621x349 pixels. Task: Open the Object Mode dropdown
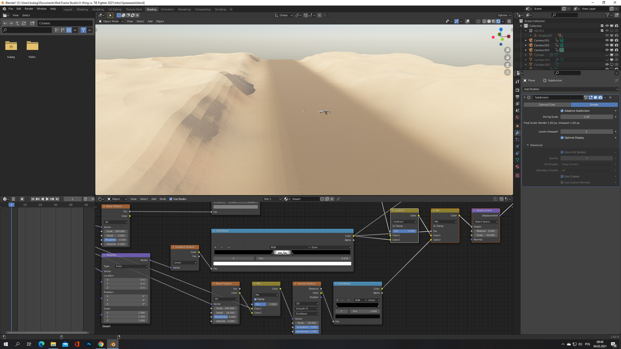click(x=111, y=21)
